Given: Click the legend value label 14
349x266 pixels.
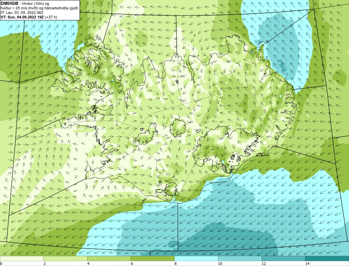Looking at the screenshot, I should 307,264.
